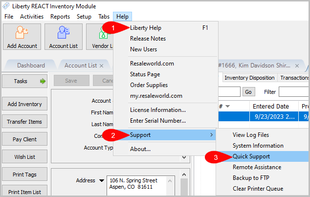Open the Activities menu

[x=32, y=17]
